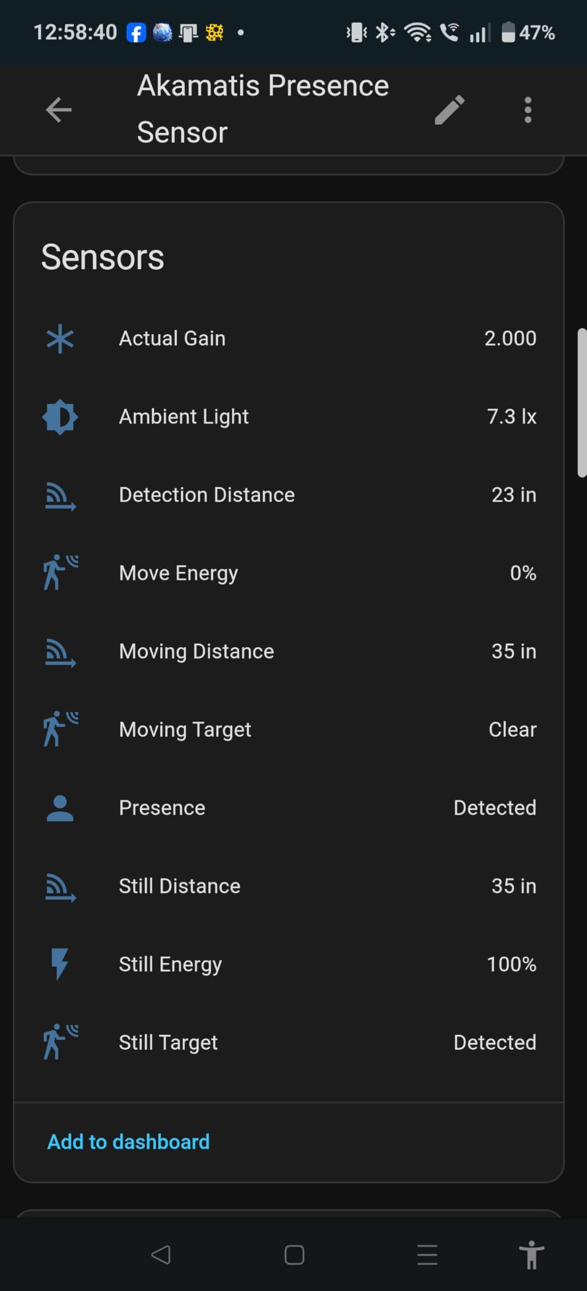Click the Add to dashboard link
587x1291 pixels.
tap(129, 1142)
